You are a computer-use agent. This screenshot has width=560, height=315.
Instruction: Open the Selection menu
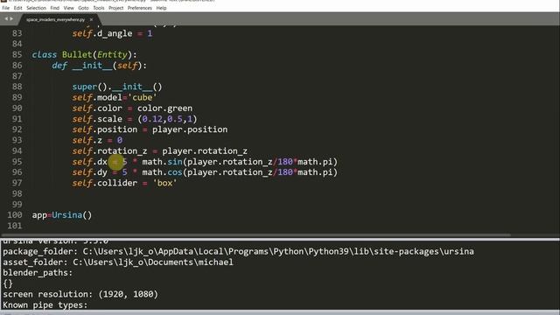(x=36, y=8)
